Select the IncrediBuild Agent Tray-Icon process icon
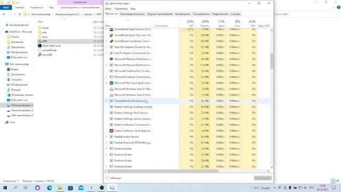This screenshot has height=192, width=341. click(x=111, y=35)
